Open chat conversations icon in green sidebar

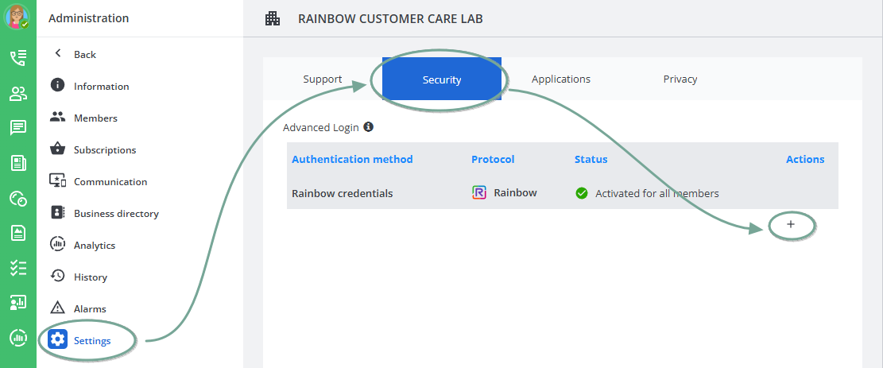[17, 128]
